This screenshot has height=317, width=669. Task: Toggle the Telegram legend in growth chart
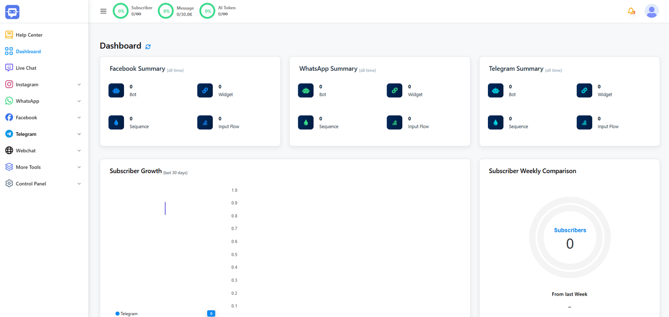tap(127, 313)
